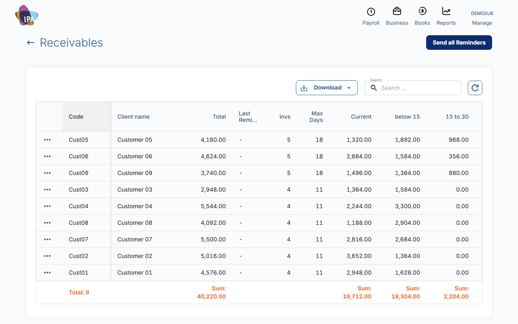
Task: Click the Sum 19,712.00 footer value
Action: click(357, 292)
